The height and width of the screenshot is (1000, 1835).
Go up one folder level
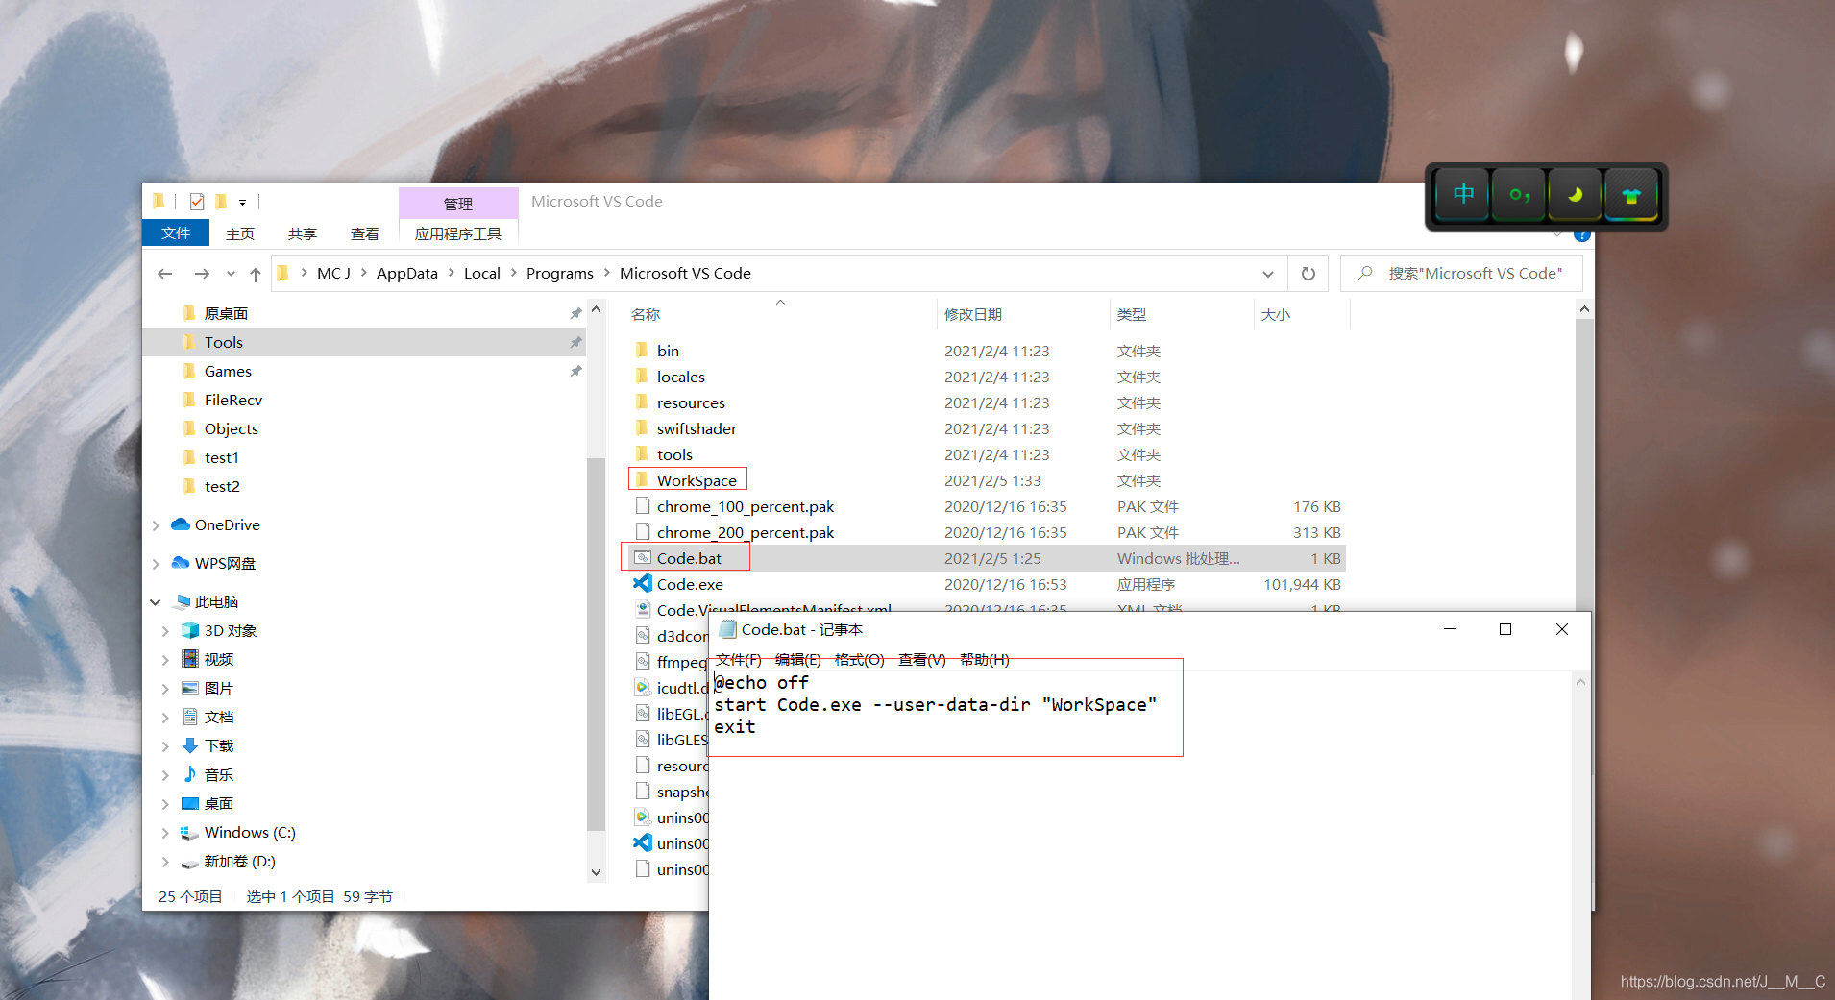pyautogui.click(x=256, y=274)
